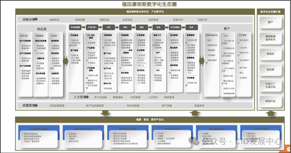Image resolution: width=291 pixels, height=153 pixels.
Task: Click 质量体系 in the quality row
Action: coord(199,106)
